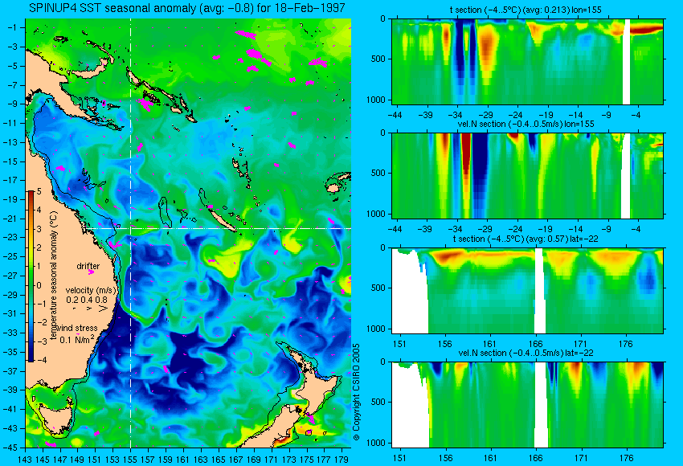Click the '0.1 N/m²' wind stress value

[x=76, y=339]
